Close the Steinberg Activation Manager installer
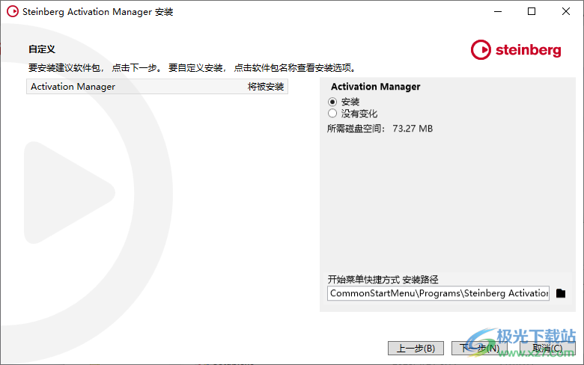Screen dimensions: 584x365 [x=566, y=11]
